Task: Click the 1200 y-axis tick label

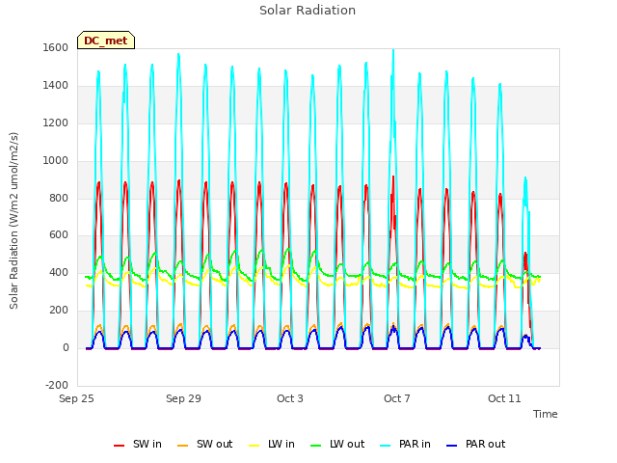Action: pos(56,123)
